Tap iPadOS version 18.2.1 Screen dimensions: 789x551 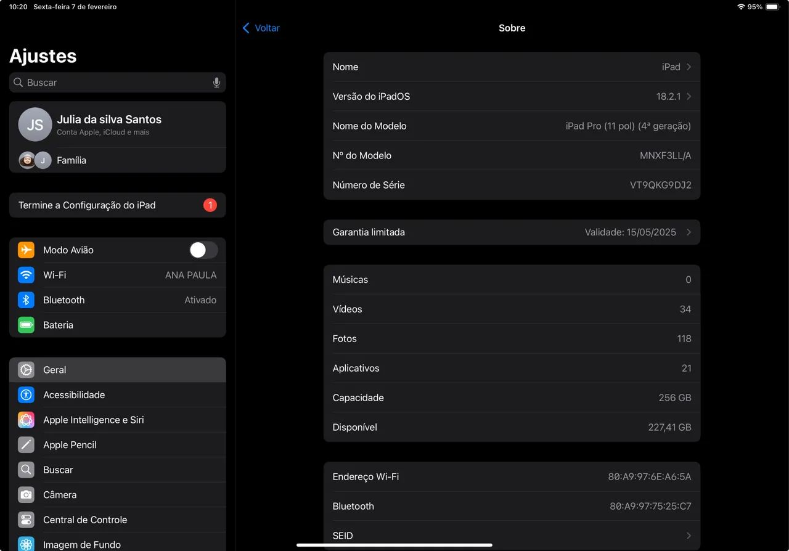pyautogui.click(x=668, y=96)
